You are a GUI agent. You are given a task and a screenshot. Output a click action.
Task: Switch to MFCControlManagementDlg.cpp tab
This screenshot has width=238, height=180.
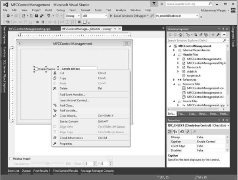pyautogui.click(x=29, y=29)
